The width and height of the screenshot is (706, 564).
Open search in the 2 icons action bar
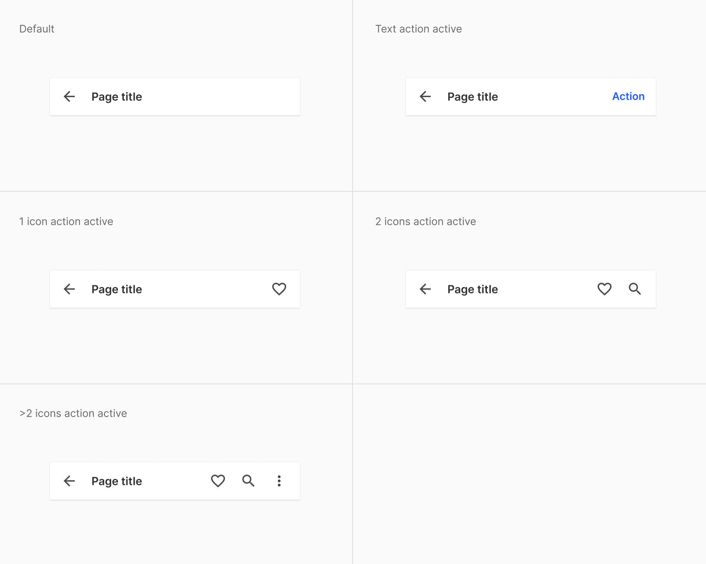coord(635,289)
